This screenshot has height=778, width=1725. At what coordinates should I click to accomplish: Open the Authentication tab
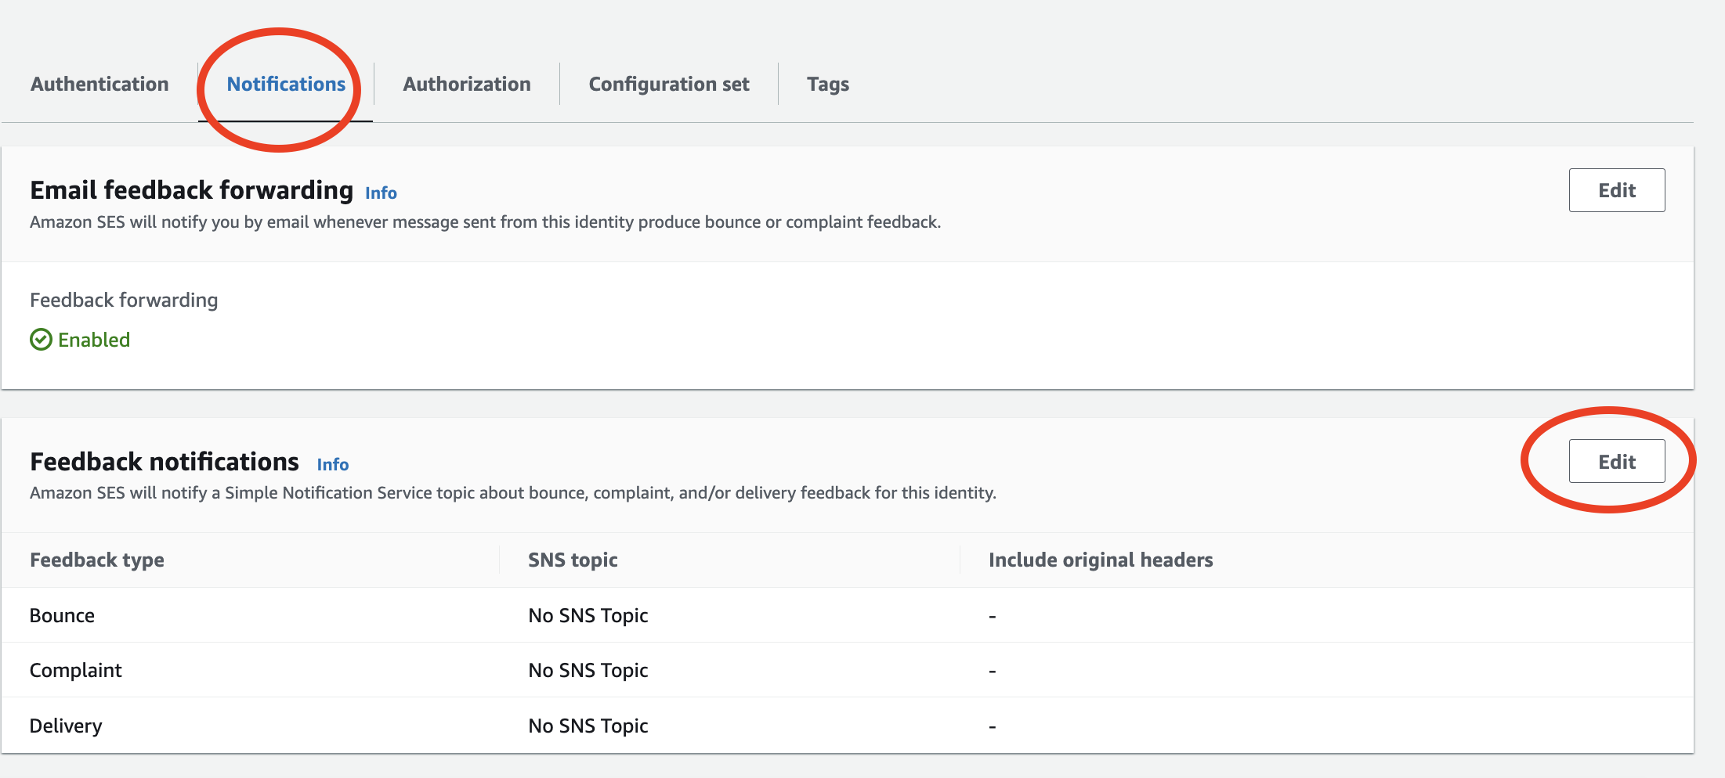click(99, 84)
